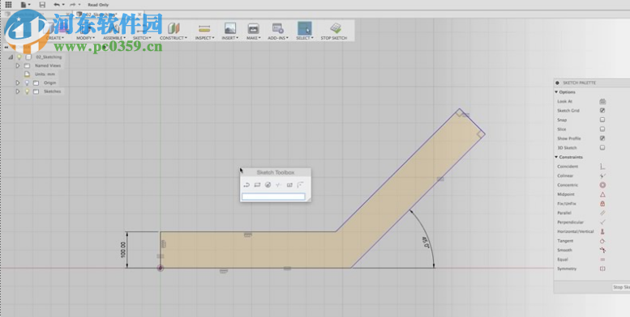Apply the Symmetry constraint
Screen dimensions: 630x317
pyautogui.click(x=602, y=268)
